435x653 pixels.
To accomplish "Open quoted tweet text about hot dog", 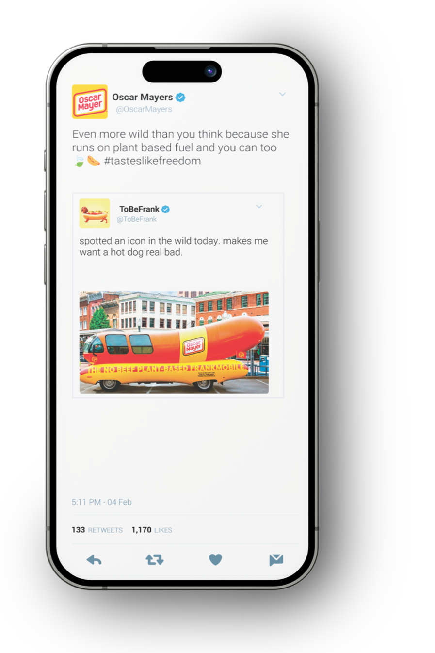I will [174, 246].
